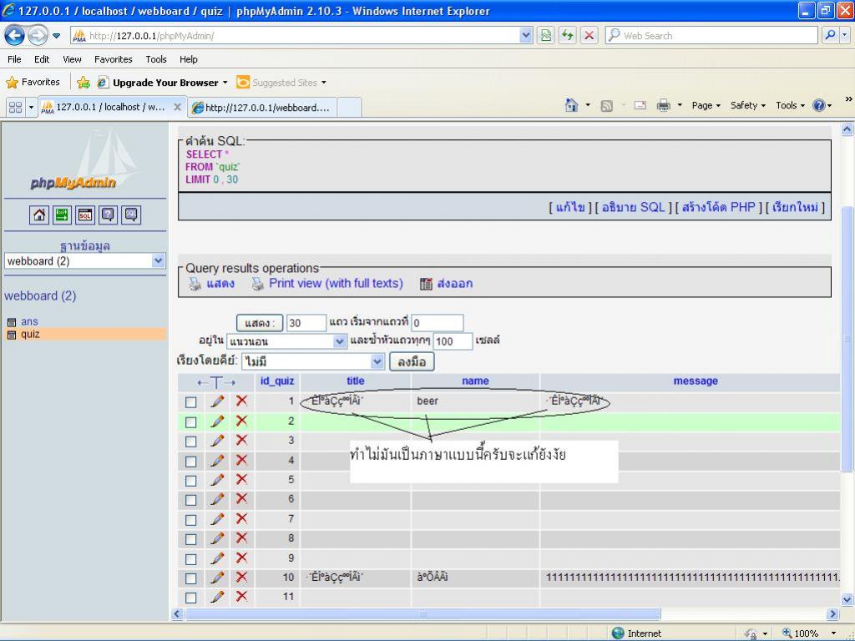Click the compatibility view icon by address bar
855x641 pixels.
pyautogui.click(x=546, y=36)
